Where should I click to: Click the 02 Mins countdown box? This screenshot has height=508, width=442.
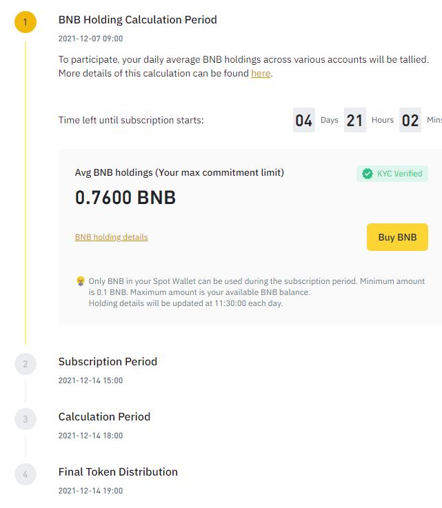pyautogui.click(x=410, y=120)
